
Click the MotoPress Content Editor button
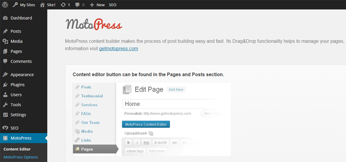click(x=146, y=124)
